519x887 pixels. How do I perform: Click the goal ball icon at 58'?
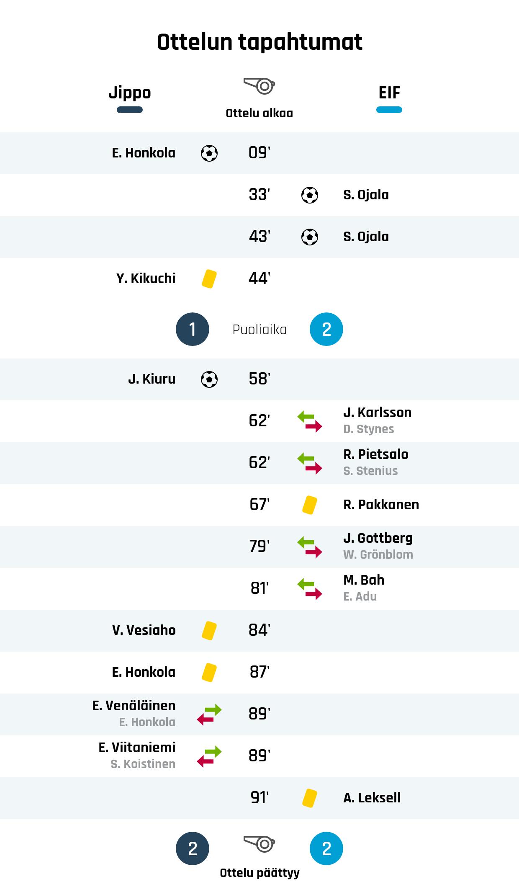click(x=209, y=379)
